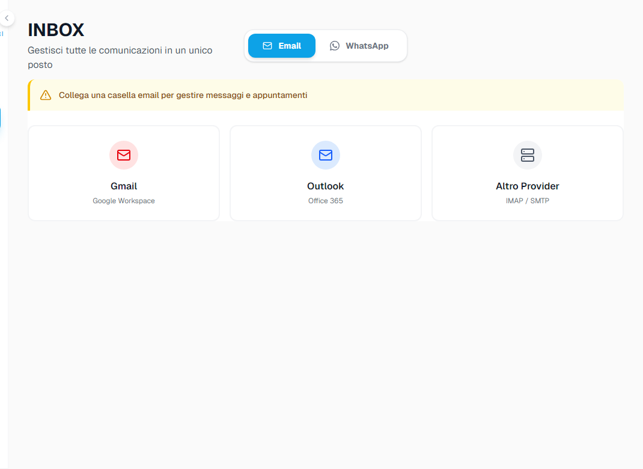The width and height of the screenshot is (643, 469).
Task: Connect the Outlook Office 365 mailbox
Action: 325,173
